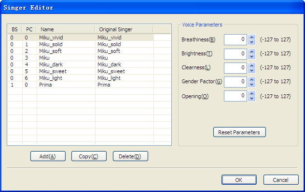Select the Miku singer in Name column
This screenshot has height=192, width=305.
[44, 58]
